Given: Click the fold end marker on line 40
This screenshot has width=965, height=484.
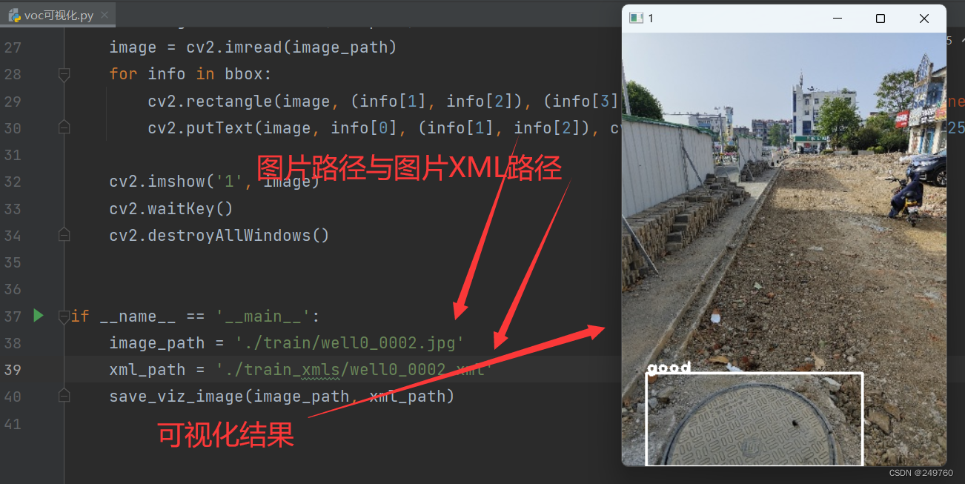Looking at the screenshot, I should [64, 396].
